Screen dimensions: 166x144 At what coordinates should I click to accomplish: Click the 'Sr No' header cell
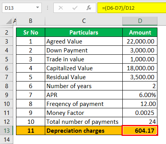pyautogui.click(x=31, y=32)
